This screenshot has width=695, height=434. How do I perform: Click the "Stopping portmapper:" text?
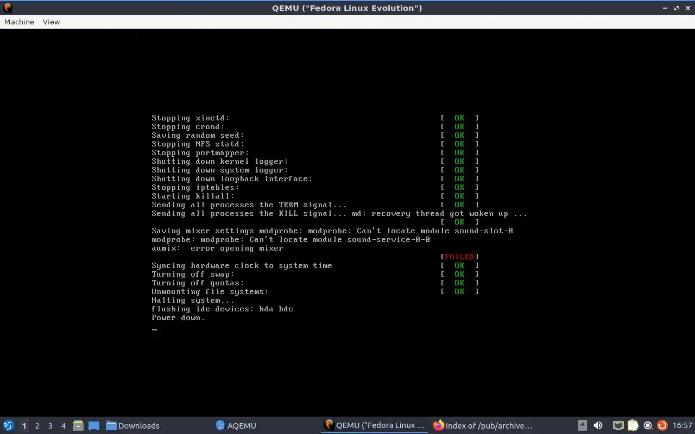200,152
